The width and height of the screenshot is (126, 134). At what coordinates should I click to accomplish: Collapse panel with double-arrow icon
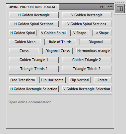(102, 7)
